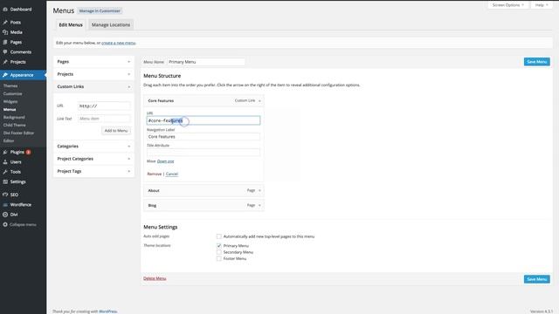Switch to the Manage Locations tab

[x=111, y=25]
